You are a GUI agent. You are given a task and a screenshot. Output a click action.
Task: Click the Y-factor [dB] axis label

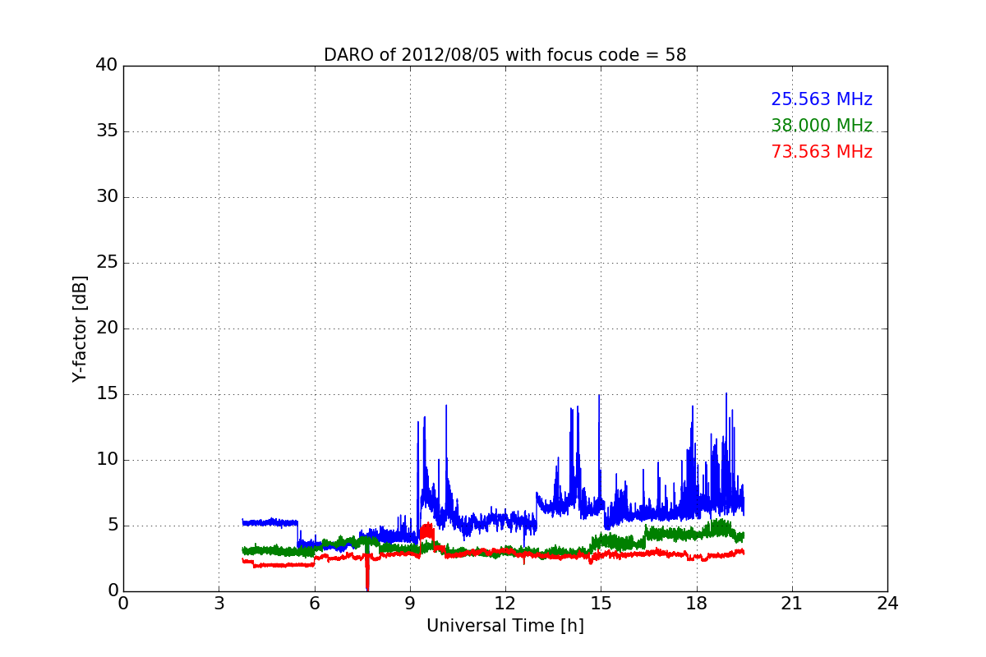point(80,328)
